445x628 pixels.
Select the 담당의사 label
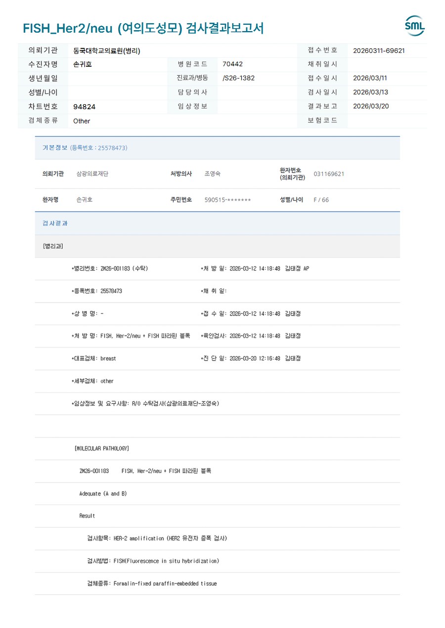[x=192, y=92]
